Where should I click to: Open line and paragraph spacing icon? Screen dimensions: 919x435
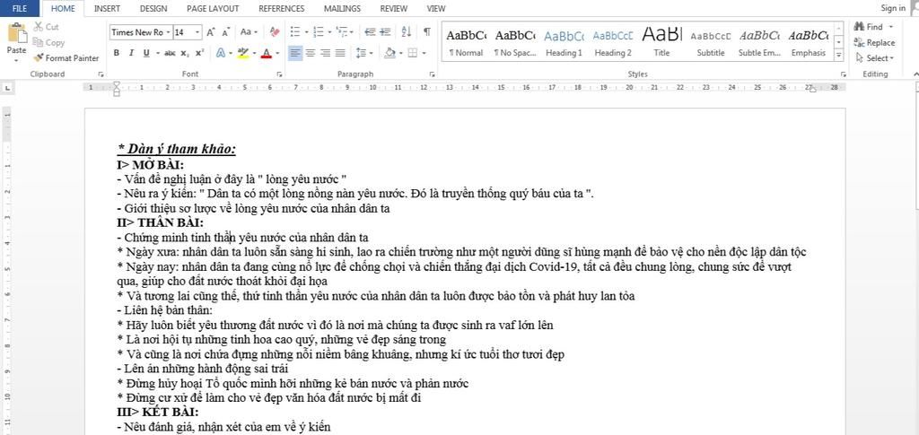coord(362,53)
